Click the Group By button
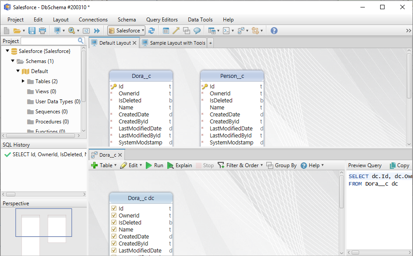Viewport: 413px width, 256px height. pos(281,165)
